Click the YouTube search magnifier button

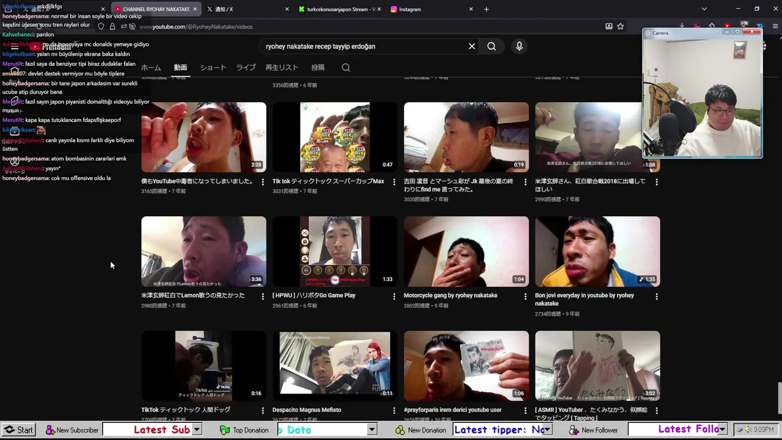[491, 46]
